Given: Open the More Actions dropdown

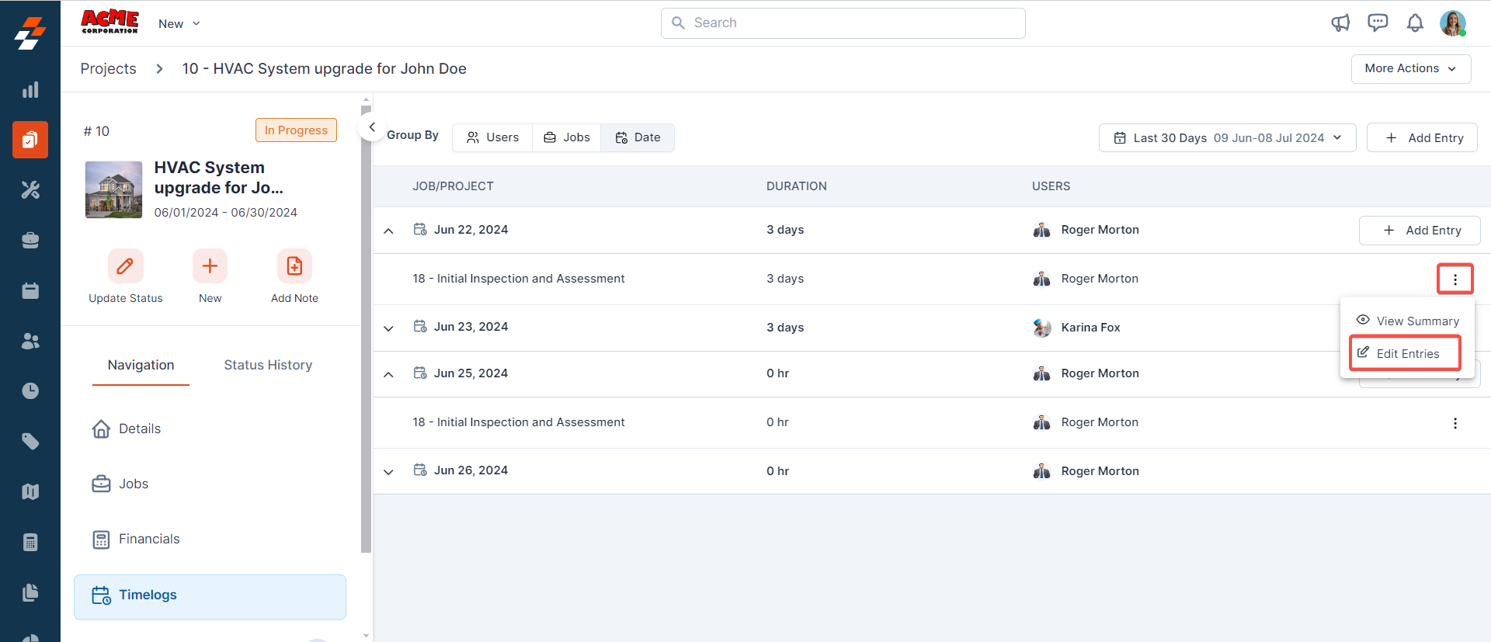Looking at the screenshot, I should (x=1410, y=68).
